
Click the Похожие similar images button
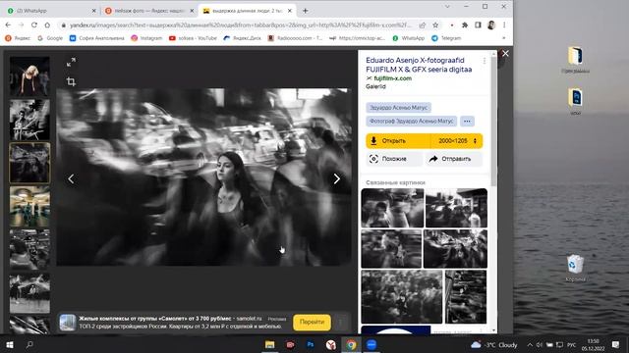[394, 159]
